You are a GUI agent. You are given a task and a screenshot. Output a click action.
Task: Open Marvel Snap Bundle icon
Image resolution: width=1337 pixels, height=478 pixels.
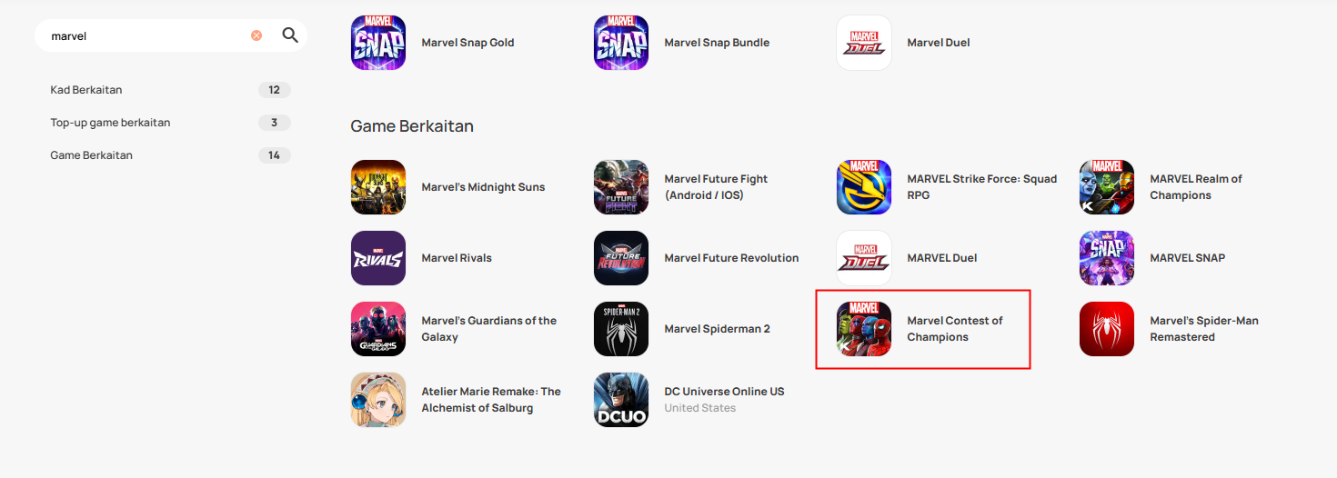[x=621, y=43]
